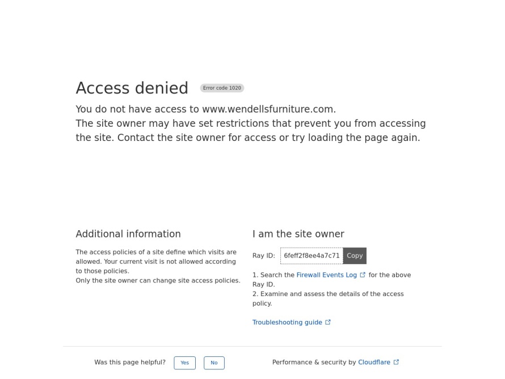Select the Ray ID value field

pyautogui.click(x=312, y=256)
